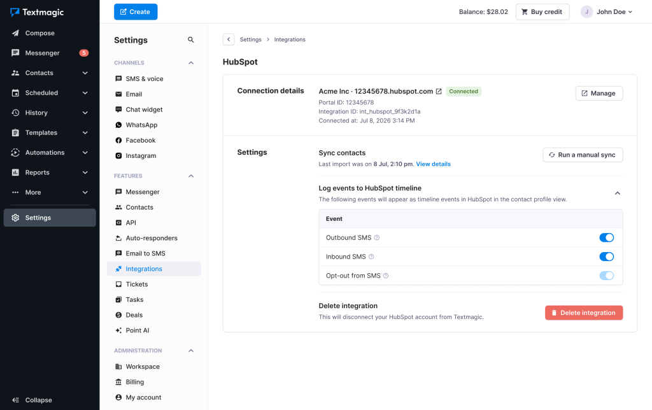Expand Scheduled menu in main sidebar
The image size is (652, 410).
85,93
